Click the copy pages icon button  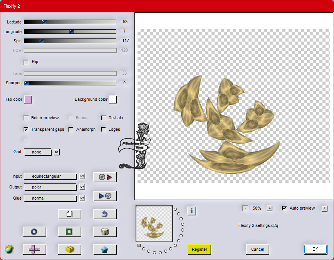tap(69, 214)
